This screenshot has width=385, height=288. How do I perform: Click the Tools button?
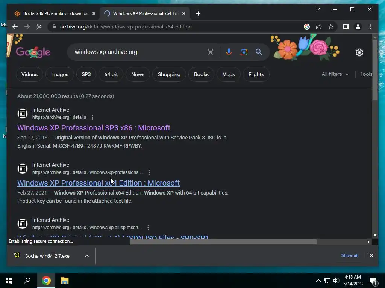point(366,74)
